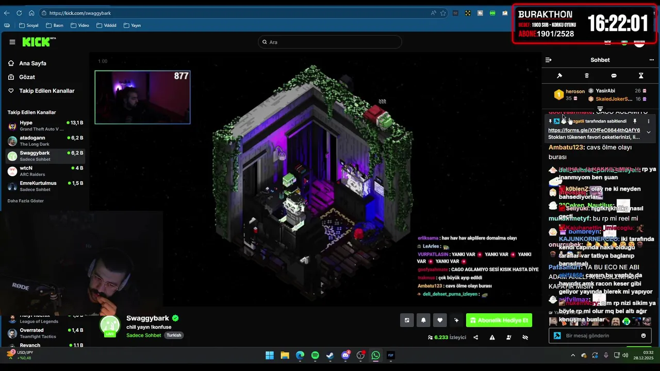Click the Turkish language tag
660x371 pixels.
point(174,335)
